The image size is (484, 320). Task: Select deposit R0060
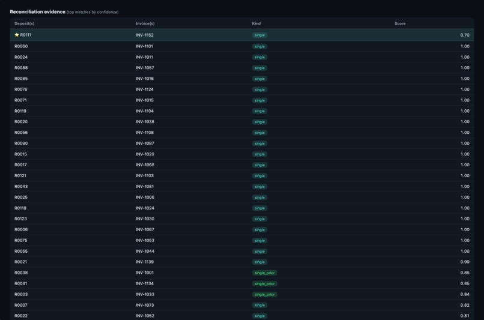tap(21, 46)
